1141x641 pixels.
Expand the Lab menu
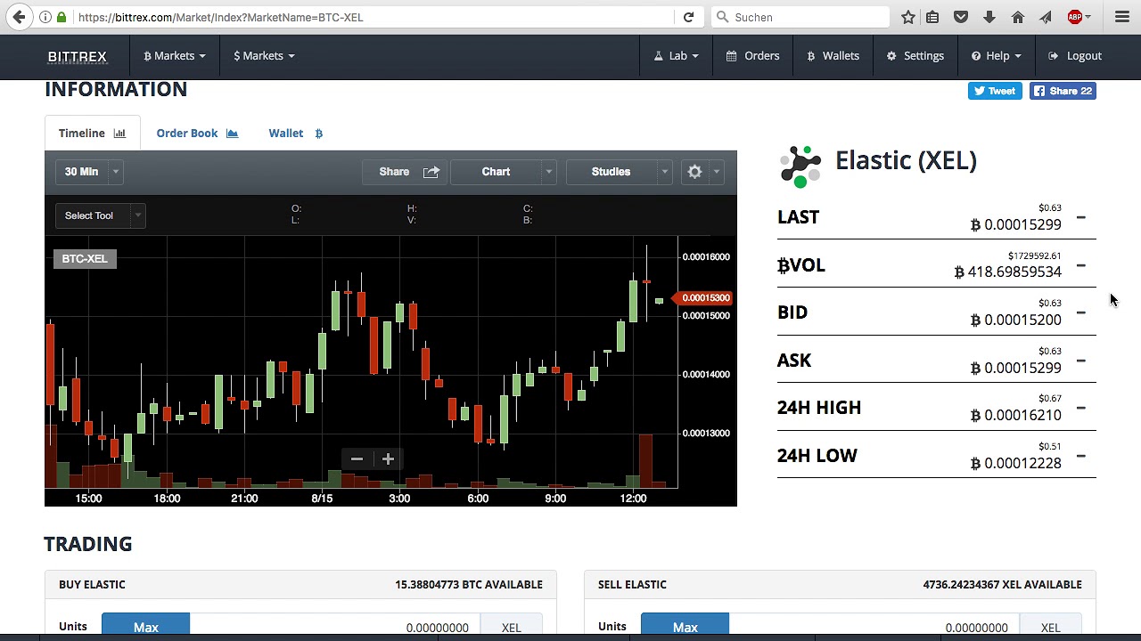[677, 56]
